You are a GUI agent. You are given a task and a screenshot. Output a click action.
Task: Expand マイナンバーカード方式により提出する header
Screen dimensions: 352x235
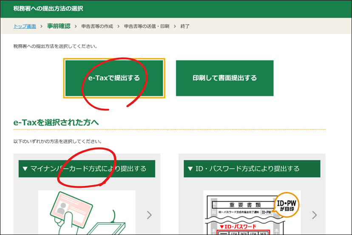coord(87,169)
